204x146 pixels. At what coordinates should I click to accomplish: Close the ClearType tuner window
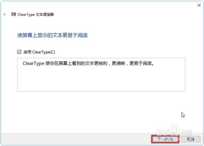click(199, 5)
